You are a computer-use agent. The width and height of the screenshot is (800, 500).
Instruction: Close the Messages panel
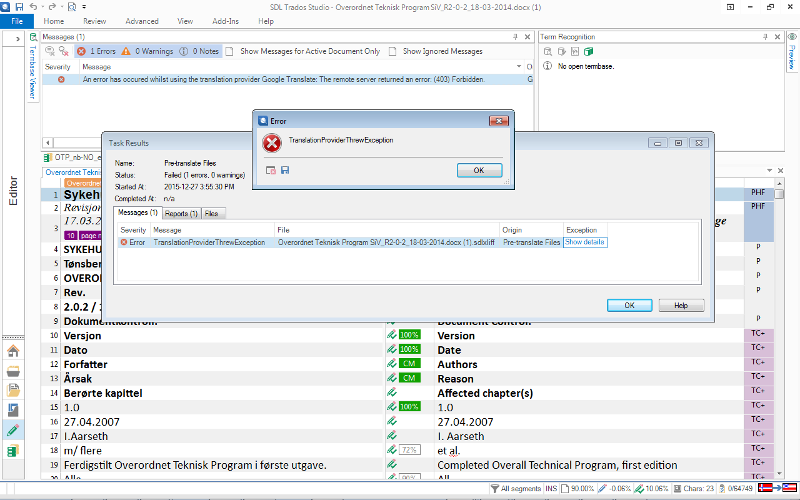(x=527, y=37)
